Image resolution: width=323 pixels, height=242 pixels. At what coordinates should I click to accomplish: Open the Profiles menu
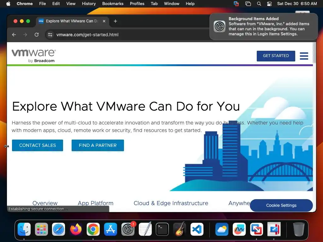pyautogui.click(x=137, y=4)
